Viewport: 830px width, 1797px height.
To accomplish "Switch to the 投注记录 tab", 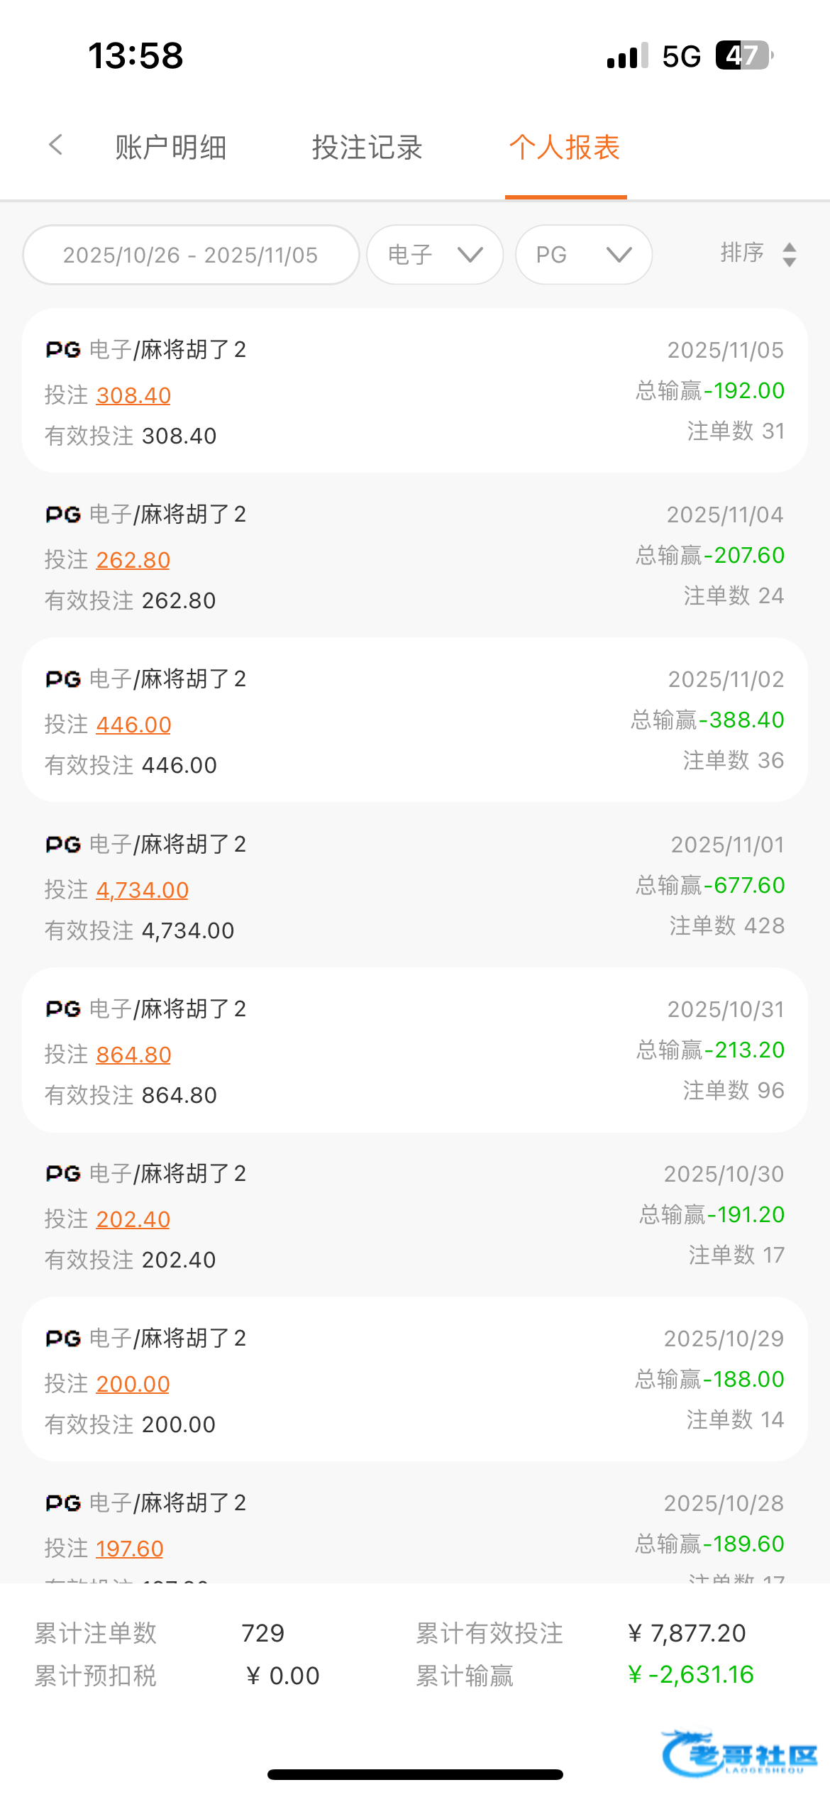I will point(367,148).
